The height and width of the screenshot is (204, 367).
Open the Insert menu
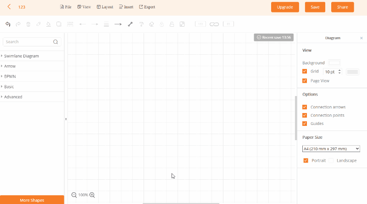126,7
